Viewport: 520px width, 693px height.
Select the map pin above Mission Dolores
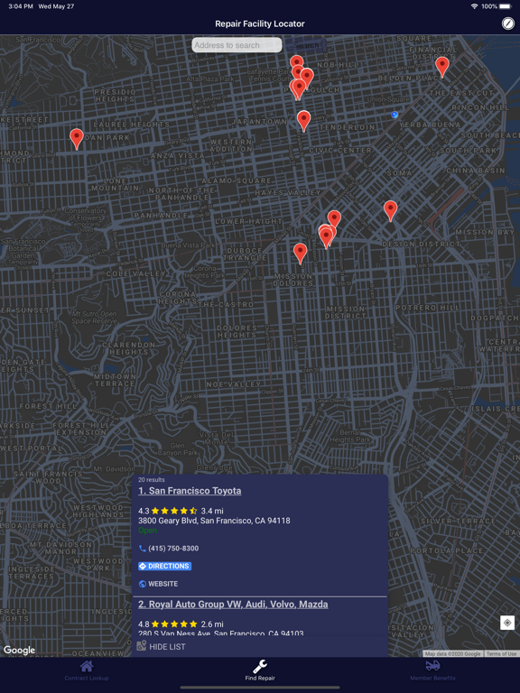[301, 254]
